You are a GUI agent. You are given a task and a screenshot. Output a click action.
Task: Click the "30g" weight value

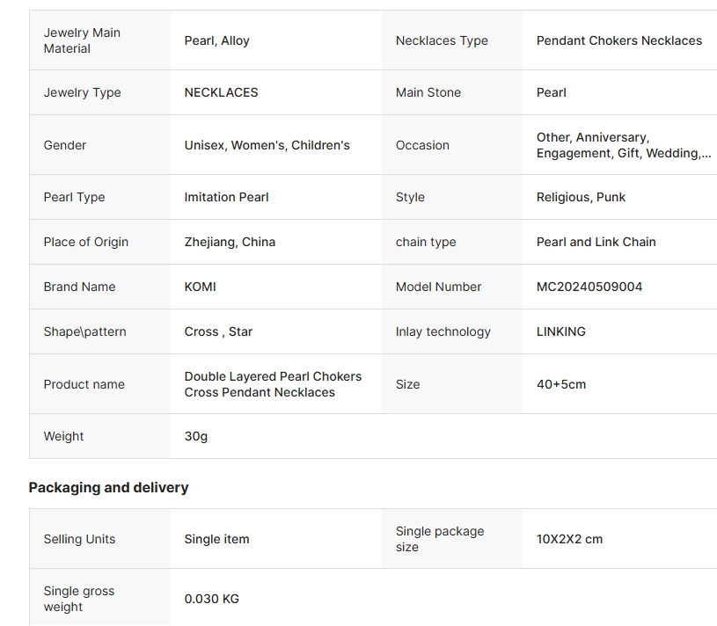tap(195, 436)
